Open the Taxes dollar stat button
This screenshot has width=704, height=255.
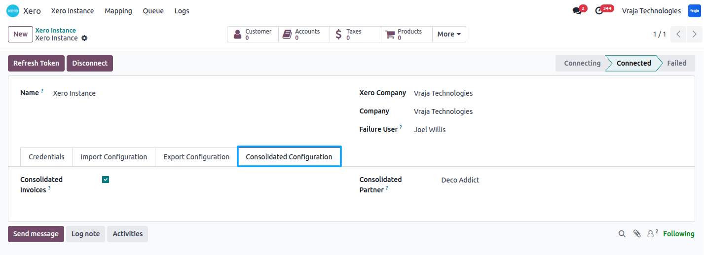pyautogui.click(x=355, y=34)
